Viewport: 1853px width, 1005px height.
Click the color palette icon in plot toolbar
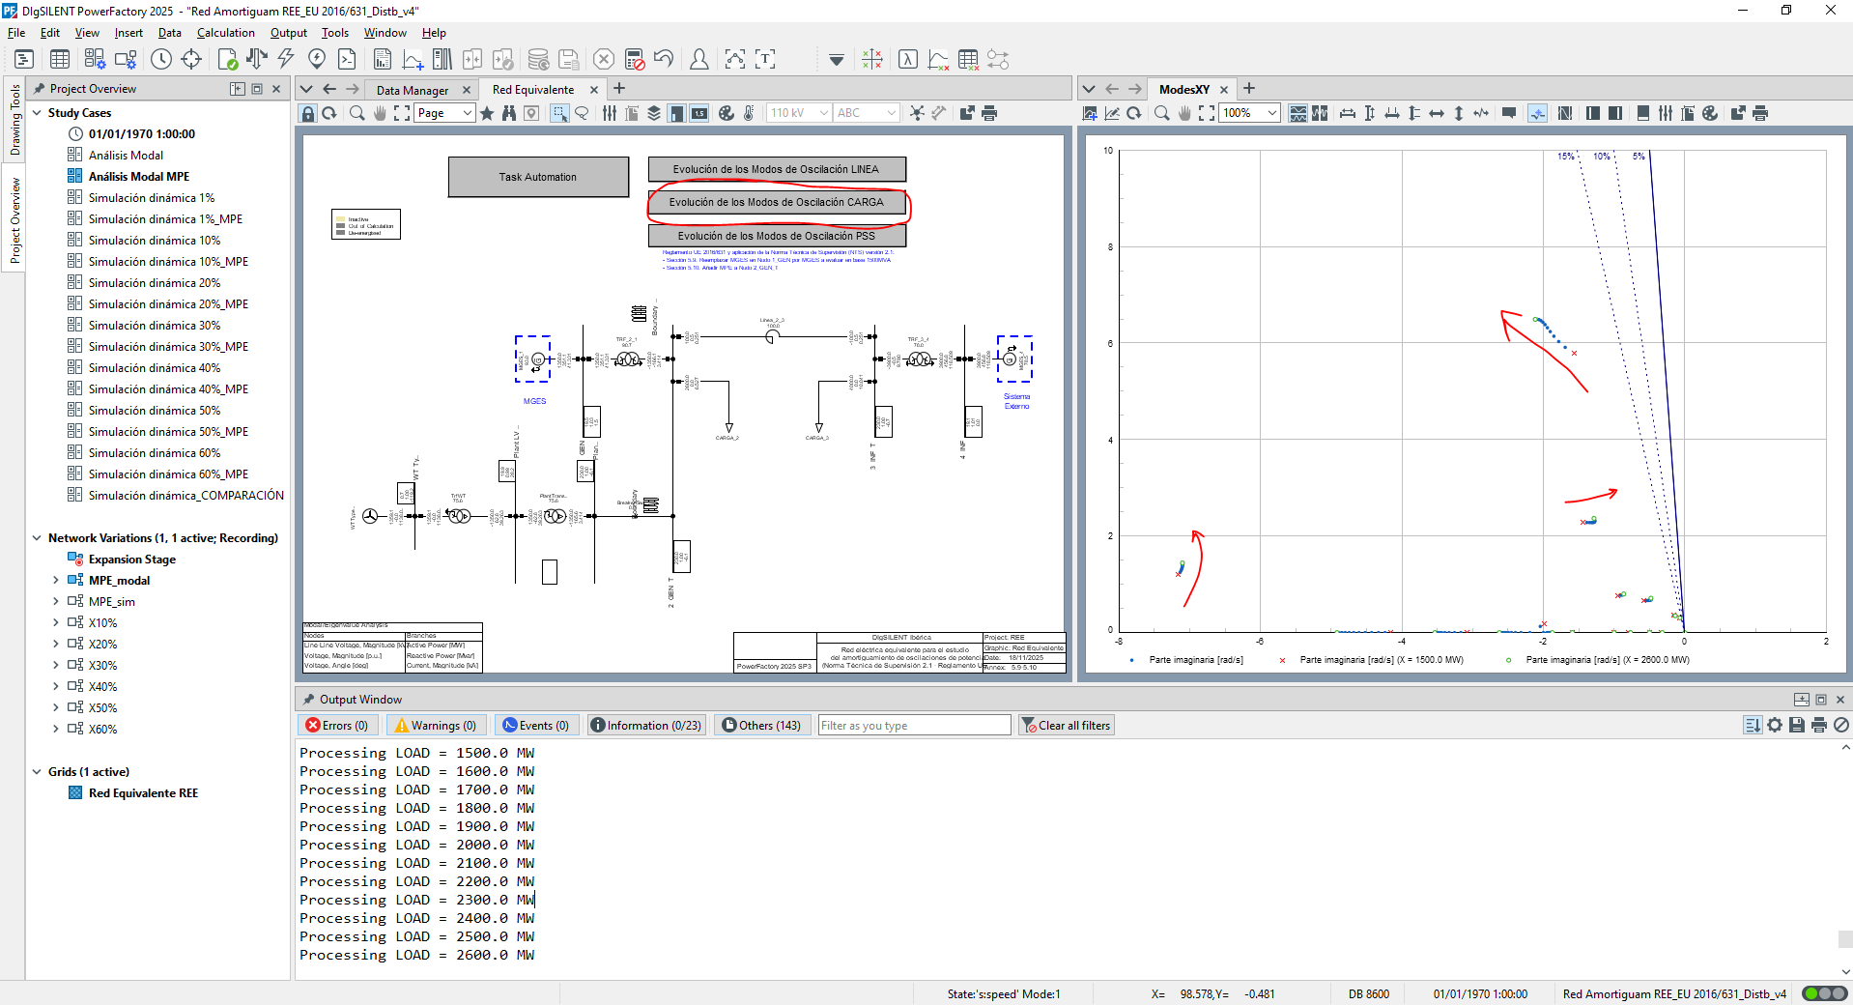(x=1710, y=113)
